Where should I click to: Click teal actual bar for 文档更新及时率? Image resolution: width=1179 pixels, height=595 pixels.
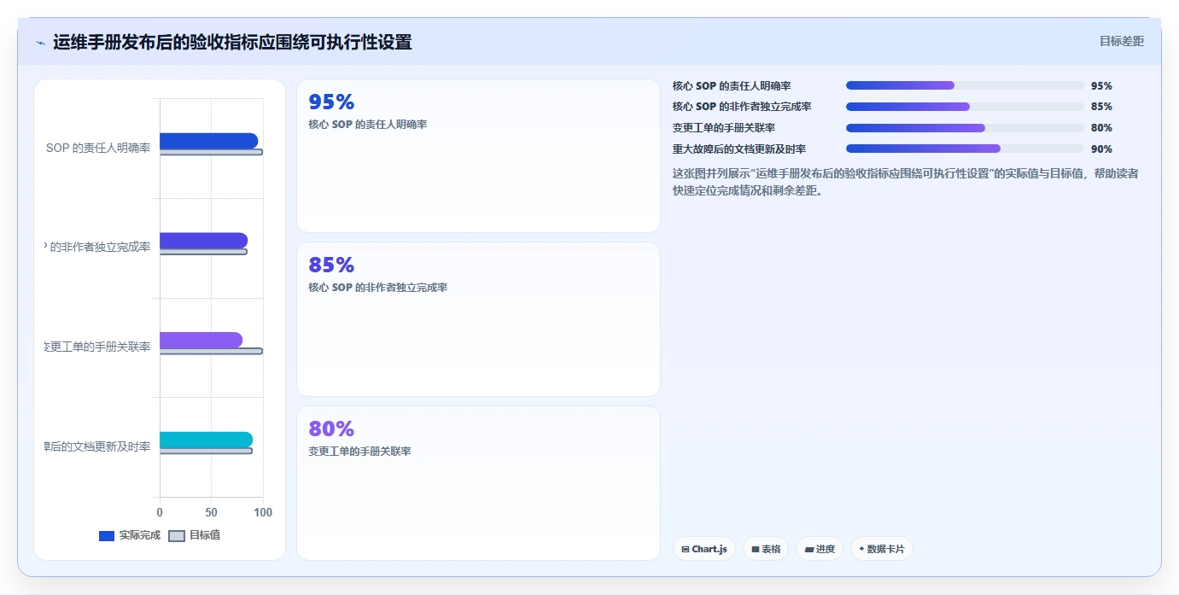[206, 440]
